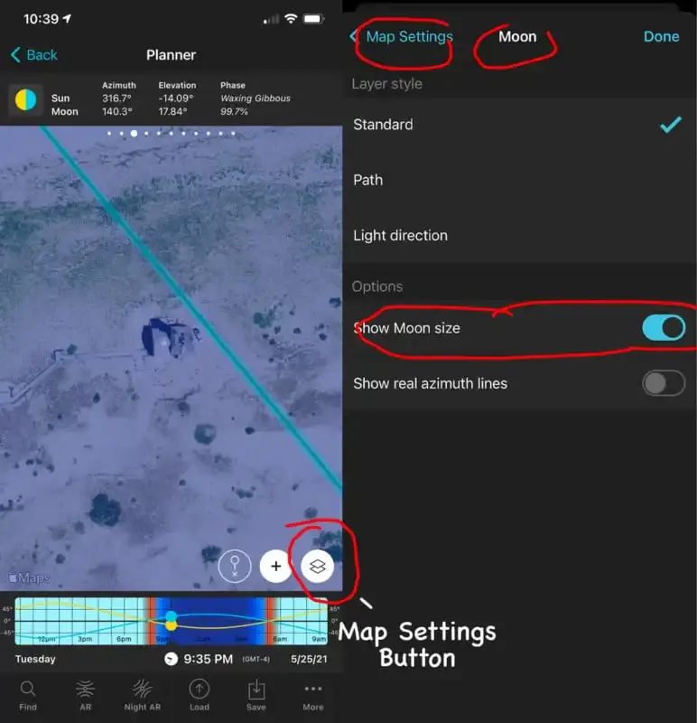Image resolution: width=697 pixels, height=723 pixels.
Task: Disable the Show Moon size switch
Action: click(664, 328)
